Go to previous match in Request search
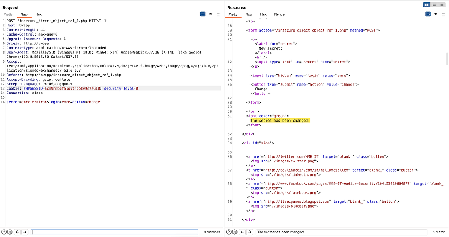The height and width of the screenshot is (237, 449). pos(18,232)
